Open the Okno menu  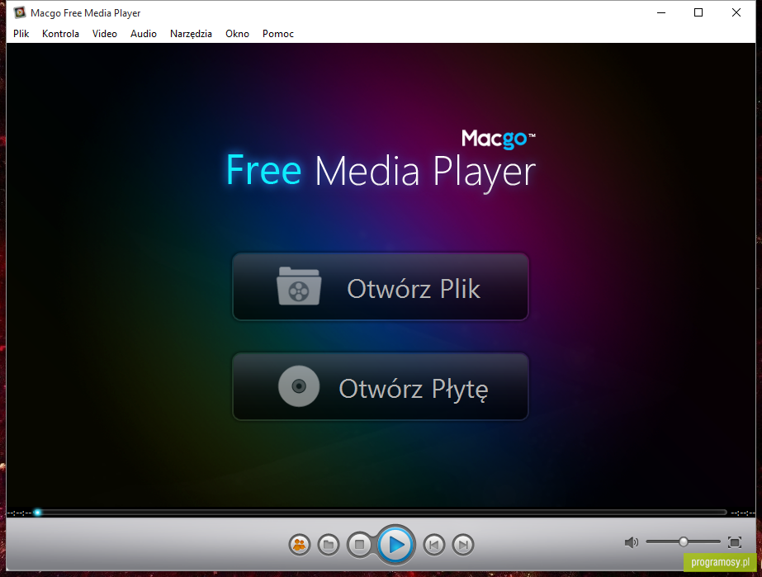point(237,34)
